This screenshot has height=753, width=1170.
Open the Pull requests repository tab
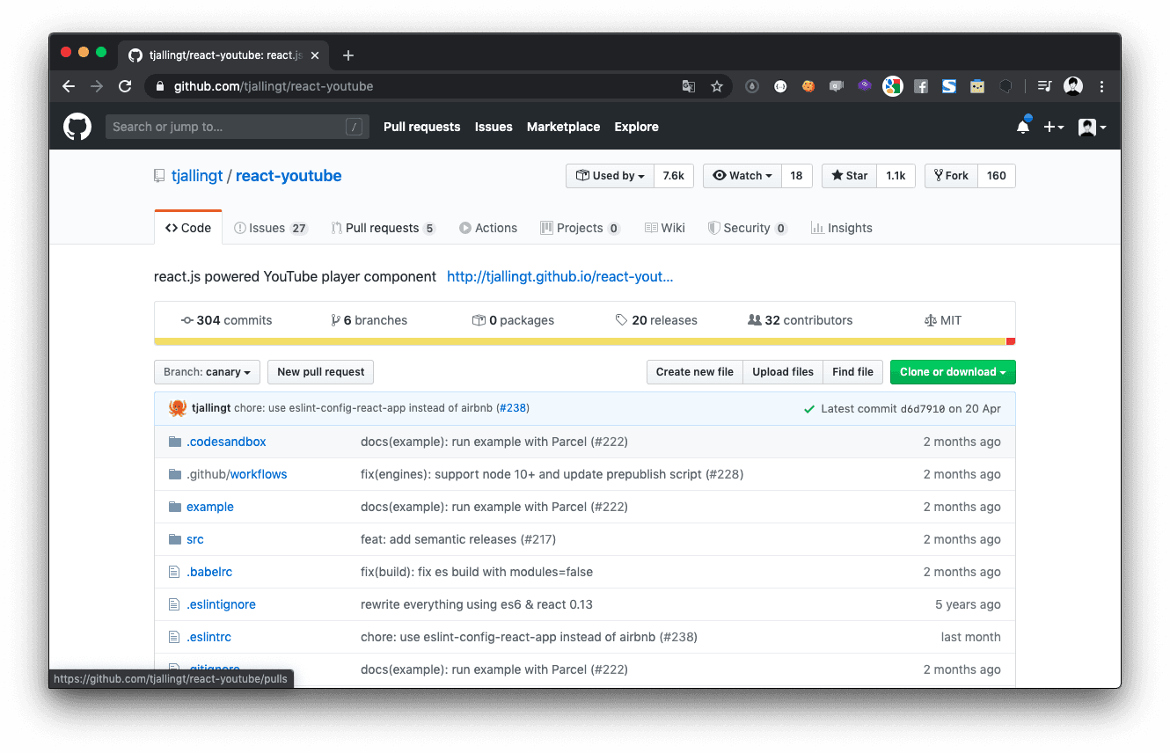(383, 228)
